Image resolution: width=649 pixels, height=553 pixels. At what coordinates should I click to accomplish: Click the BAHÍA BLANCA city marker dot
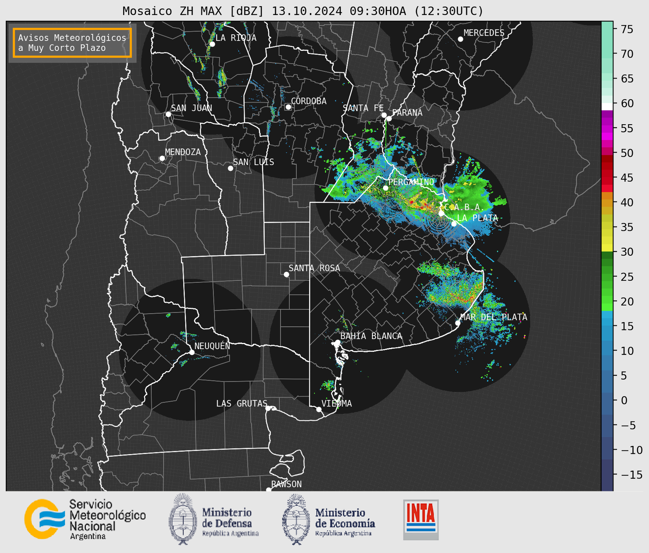[x=337, y=342]
